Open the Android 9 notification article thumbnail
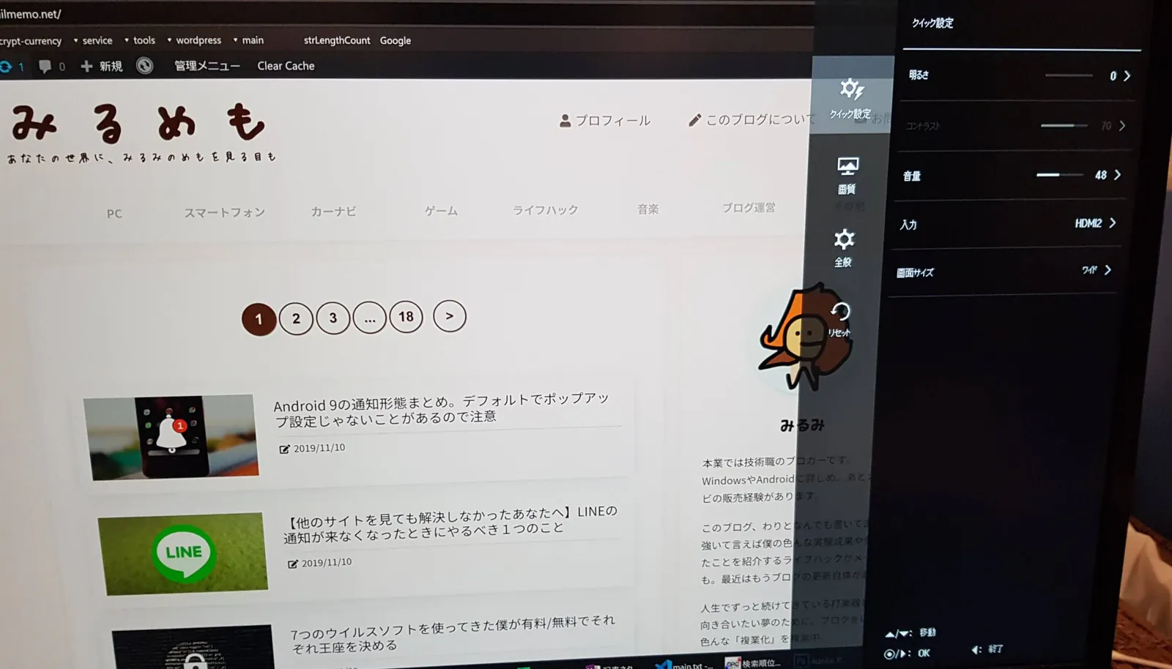 (x=171, y=437)
